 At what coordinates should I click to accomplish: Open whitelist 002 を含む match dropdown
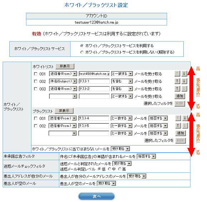pyautogui.click(x=122, y=81)
